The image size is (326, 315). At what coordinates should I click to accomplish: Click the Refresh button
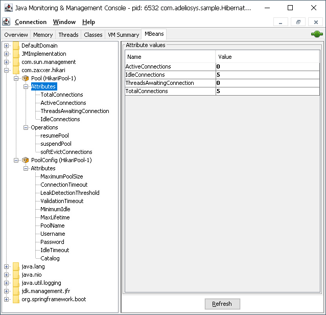click(x=222, y=304)
